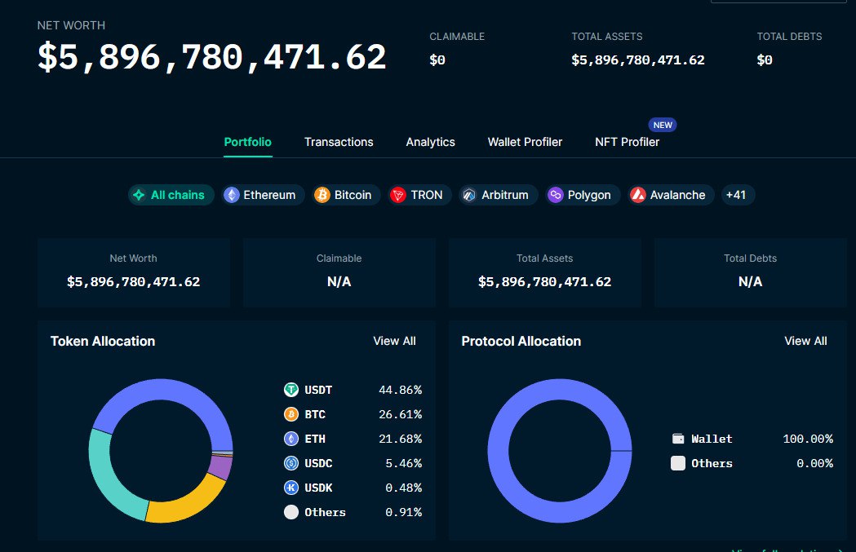The height and width of the screenshot is (552, 856).
Task: Open the Wallet Profiler tab
Action: (x=525, y=142)
